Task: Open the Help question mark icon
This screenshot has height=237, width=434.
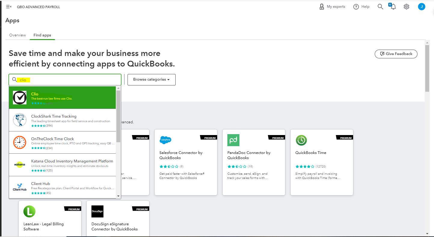Action: click(356, 7)
